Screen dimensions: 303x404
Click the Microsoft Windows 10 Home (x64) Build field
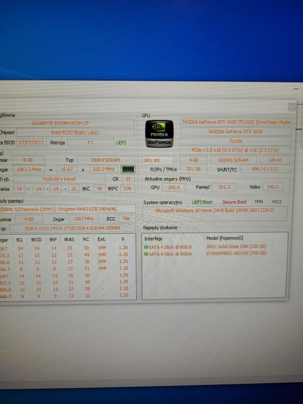click(x=215, y=214)
